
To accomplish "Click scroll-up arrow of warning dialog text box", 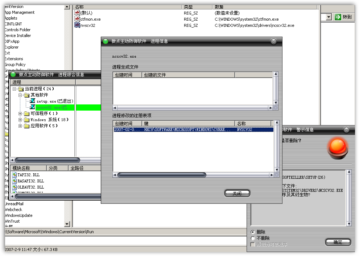I will [x=349, y=172].
